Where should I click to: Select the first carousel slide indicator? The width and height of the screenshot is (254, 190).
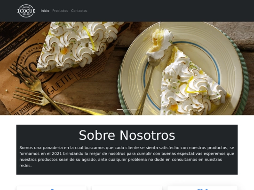pyautogui.click(x=120, y=110)
